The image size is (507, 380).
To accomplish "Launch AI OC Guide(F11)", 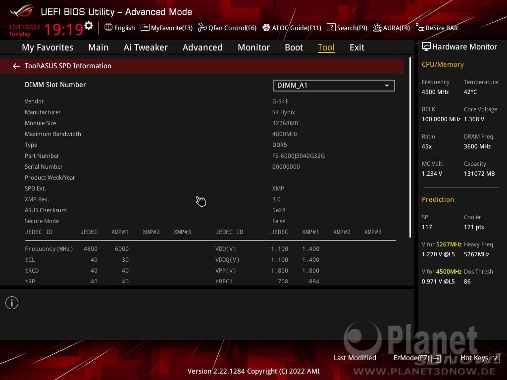I will tap(292, 28).
